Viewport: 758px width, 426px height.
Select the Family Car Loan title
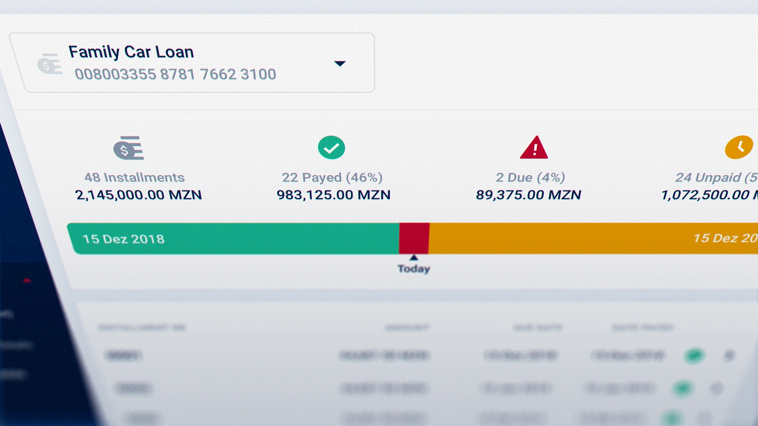[131, 52]
